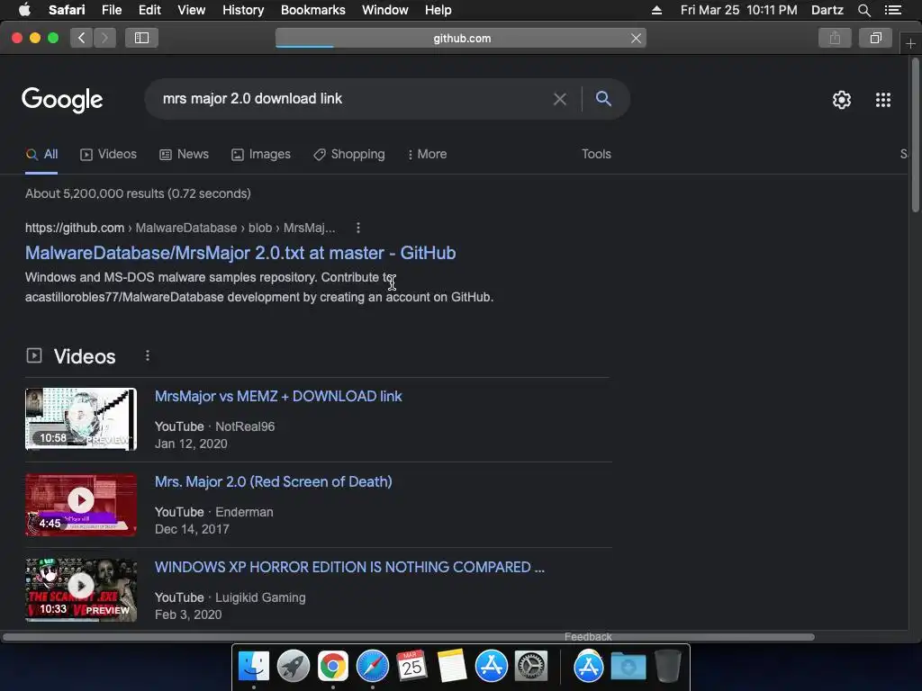Click the Dartz user name in menu bar
This screenshot has height=691, width=922.
827,10
